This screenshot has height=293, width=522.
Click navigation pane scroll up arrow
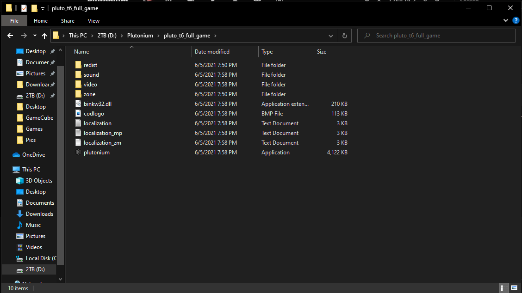(x=60, y=50)
